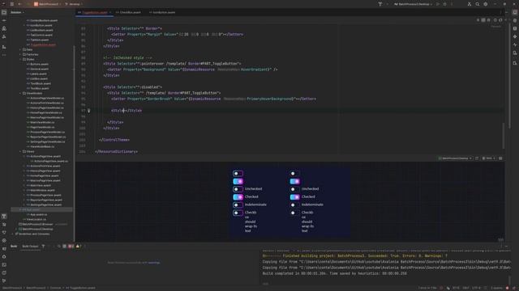Click Controls breadcrumb in status bar
This screenshot has width=519, height=291.
tap(55, 288)
